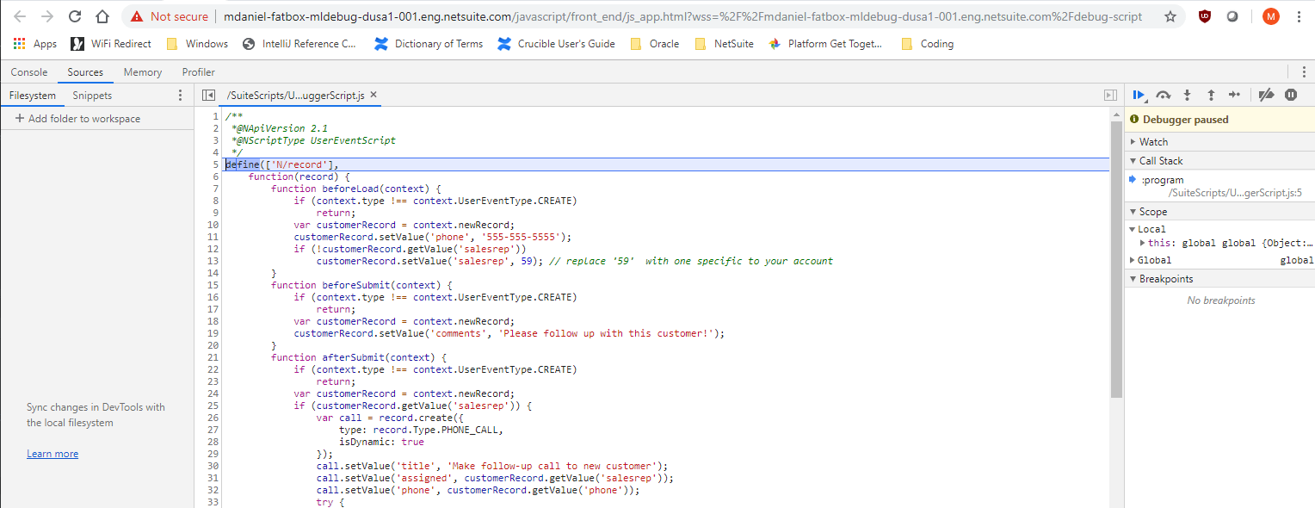Expand the Global scope entry
Viewport: 1315px width, 508px height.
[x=1133, y=260]
